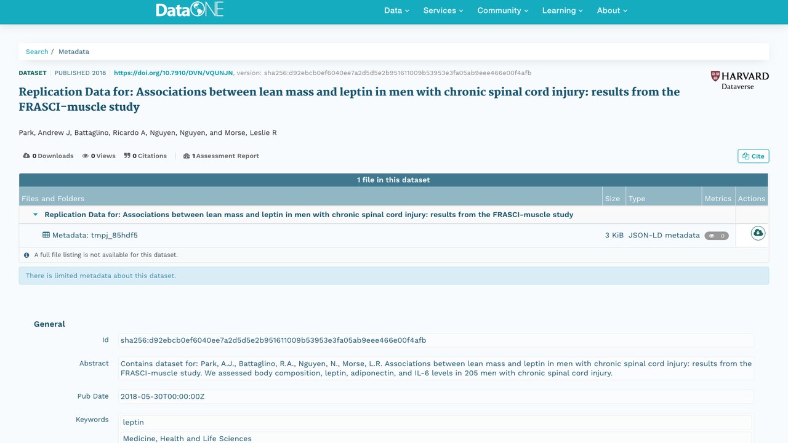Click the JSON-LD metadata type cell
The image size is (788, 443).
[664, 235]
